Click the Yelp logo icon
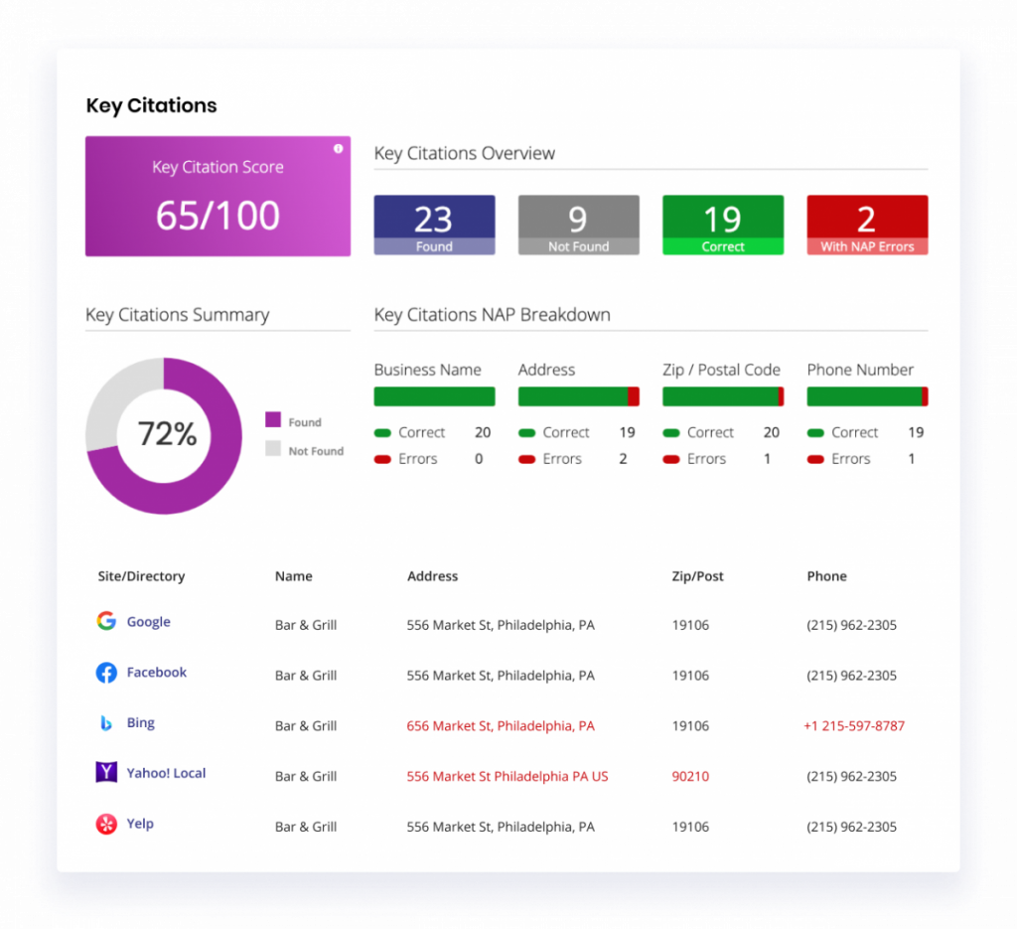Viewport: 1017px width, 929px height. [106, 824]
